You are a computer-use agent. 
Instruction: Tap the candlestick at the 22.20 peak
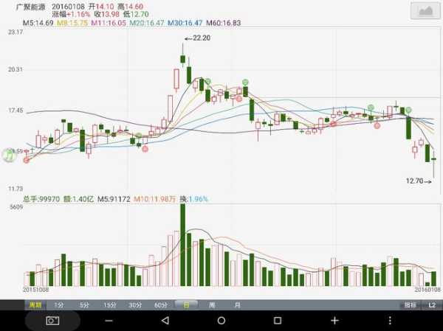coord(183,56)
